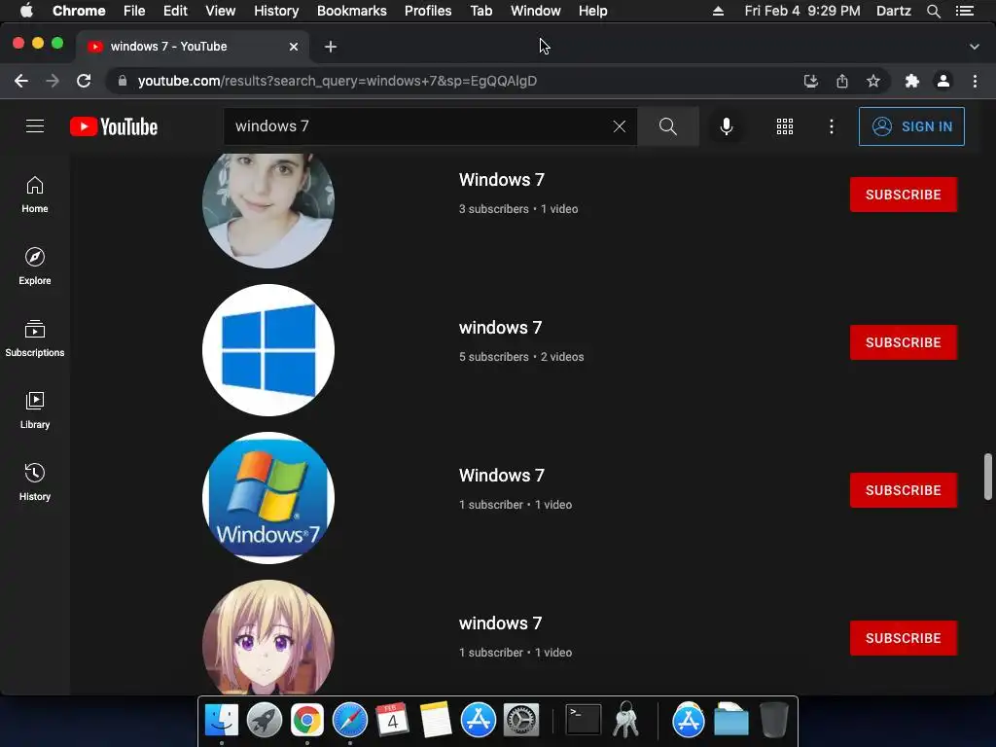Open Finder from the dock
The width and height of the screenshot is (996, 747).
tap(222, 721)
